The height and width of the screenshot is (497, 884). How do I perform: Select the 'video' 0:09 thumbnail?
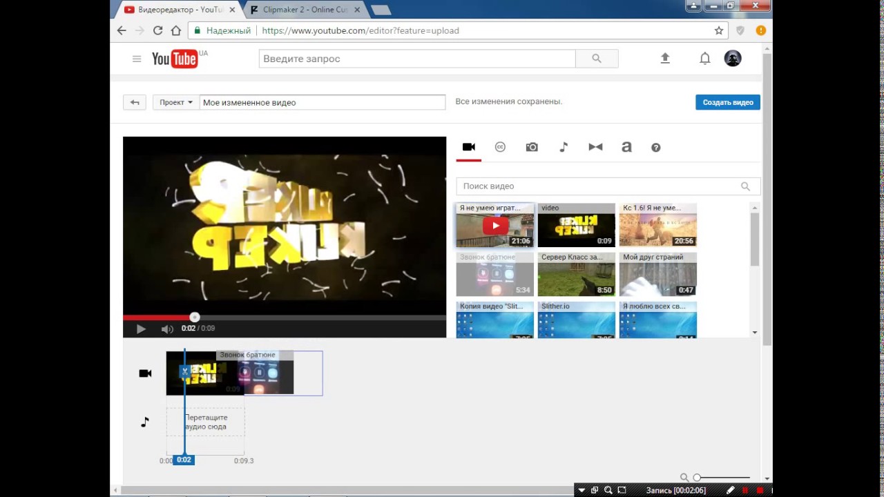coord(577,225)
